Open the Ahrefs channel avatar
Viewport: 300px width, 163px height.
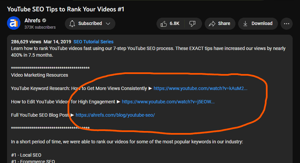(14, 23)
